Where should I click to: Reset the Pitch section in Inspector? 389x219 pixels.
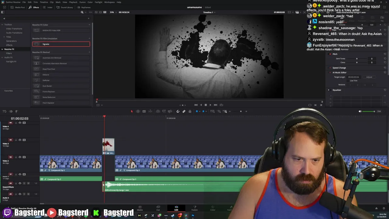(x=385, y=54)
